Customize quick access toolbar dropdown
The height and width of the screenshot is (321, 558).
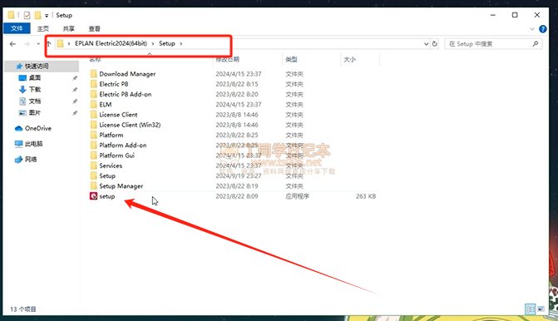click(x=47, y=16)
